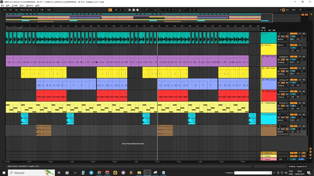The image size is (314, 176).
Task: Show or hide the In/Out section
Action: pos(310,149)
